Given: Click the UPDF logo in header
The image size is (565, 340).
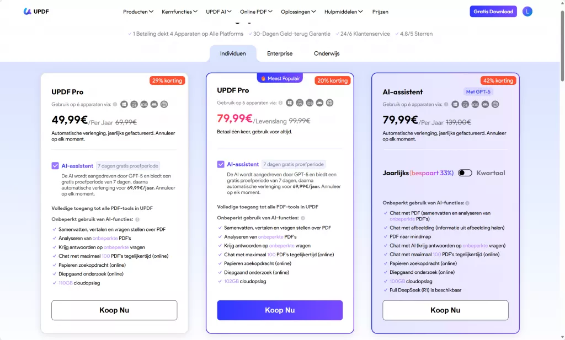Looking at the screenshot, I should click(x=36, y=12).
